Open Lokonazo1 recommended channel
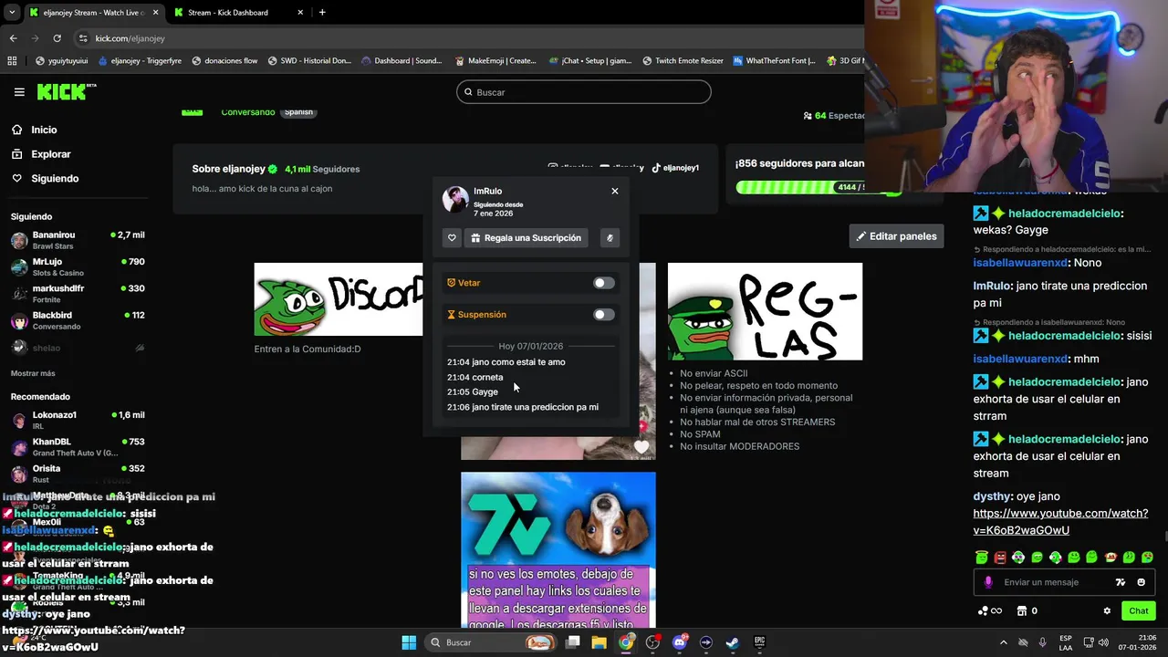Image resolution: width=1168 pixels, height=657 pixels. coord(78,420)
